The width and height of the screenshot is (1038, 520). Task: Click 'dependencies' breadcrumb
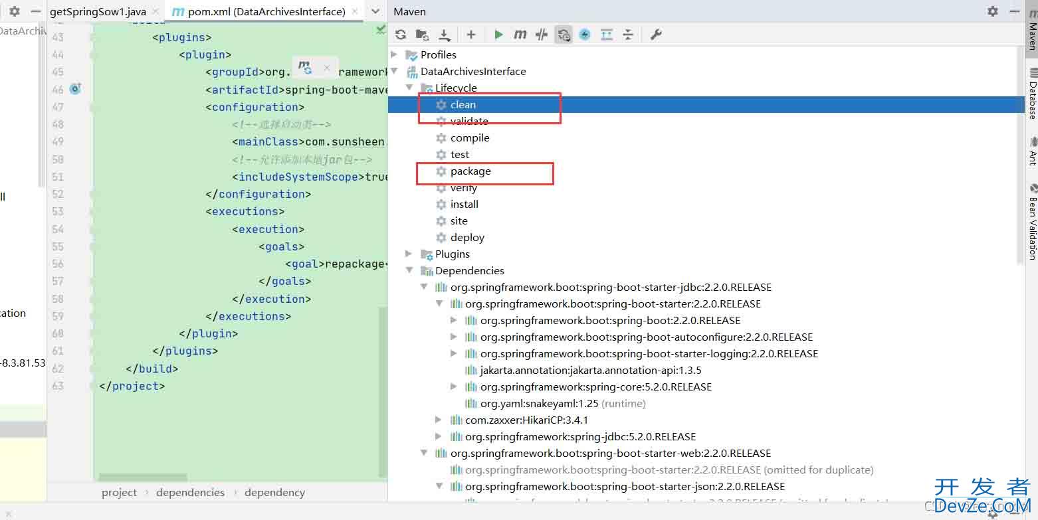click(x=190, y=493)
